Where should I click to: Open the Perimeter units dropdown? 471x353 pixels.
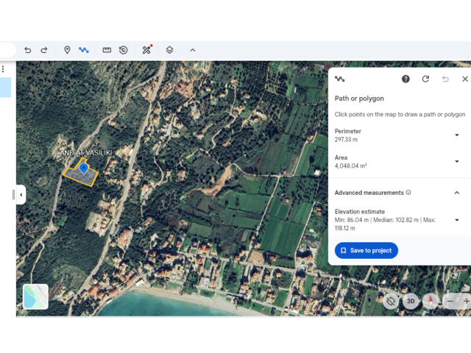456,135
